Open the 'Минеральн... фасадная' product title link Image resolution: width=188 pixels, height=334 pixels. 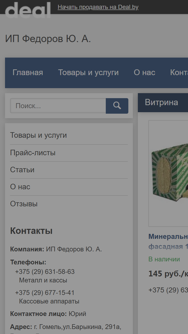168,242
